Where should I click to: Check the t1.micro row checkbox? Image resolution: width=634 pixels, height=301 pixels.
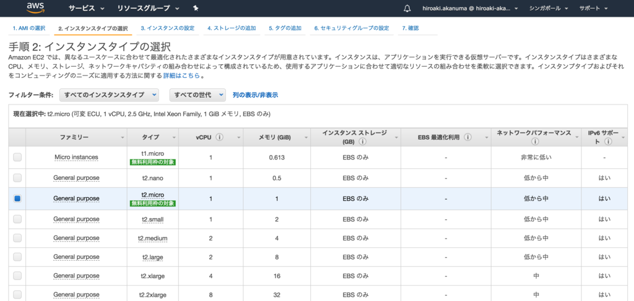click(x=17, y=158)
